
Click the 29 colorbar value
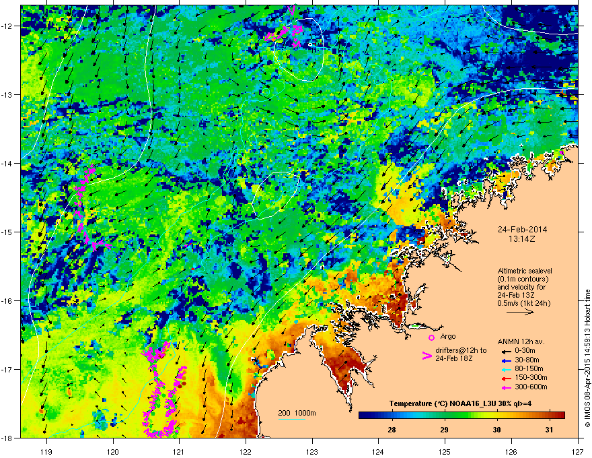point(445,430)
